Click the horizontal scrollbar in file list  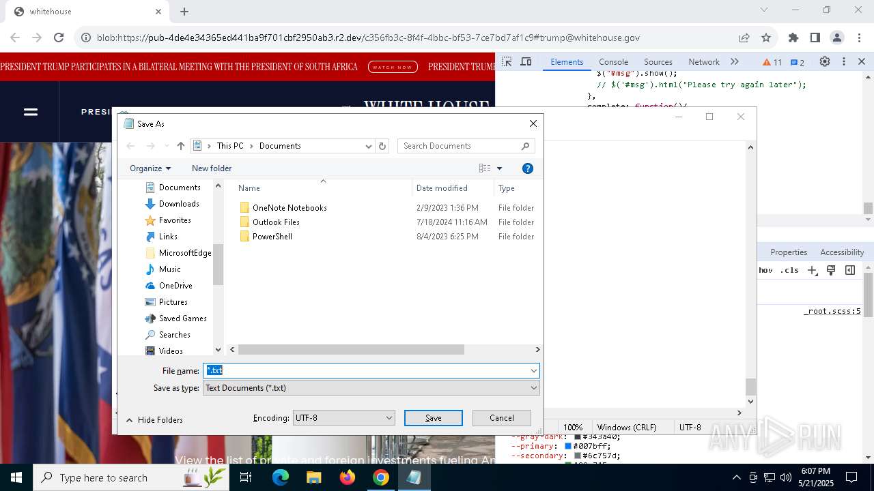point(351,350)
